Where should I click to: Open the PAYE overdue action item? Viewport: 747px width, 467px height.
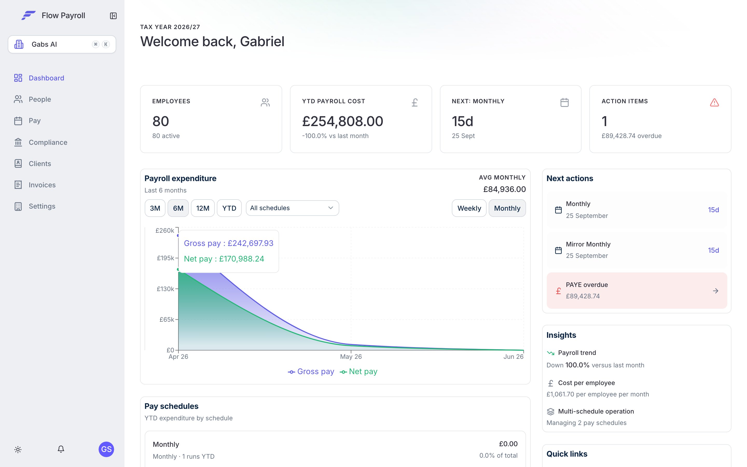pos(637,290)
